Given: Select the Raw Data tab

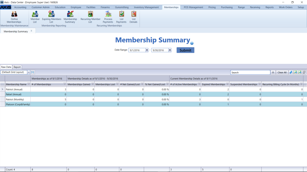Looking at the screenshot, I should point(6,67).
